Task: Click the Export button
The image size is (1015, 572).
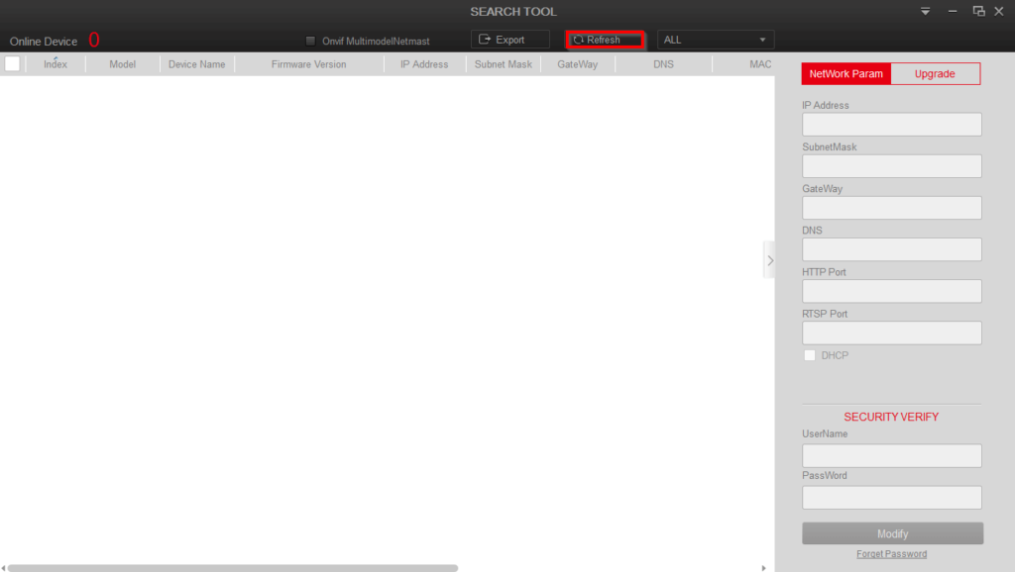Action: (x=509, y=40)
